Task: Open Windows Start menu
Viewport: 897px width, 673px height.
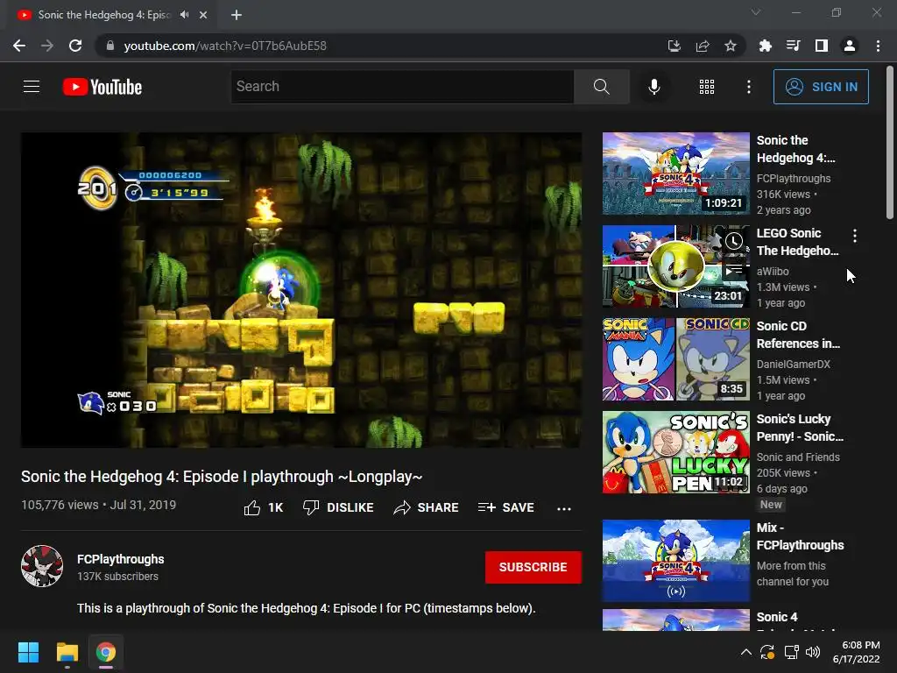Action: tap(28, 652)
